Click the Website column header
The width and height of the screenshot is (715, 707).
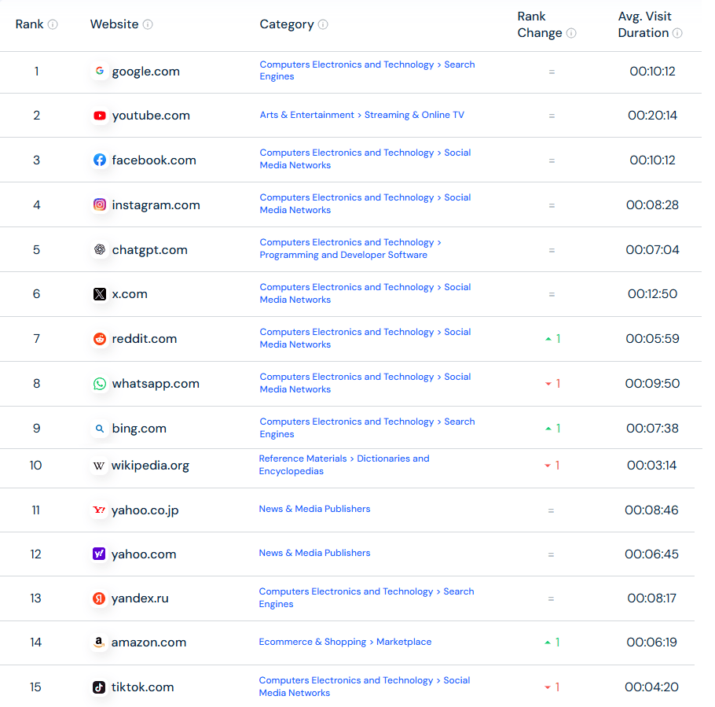115,24
